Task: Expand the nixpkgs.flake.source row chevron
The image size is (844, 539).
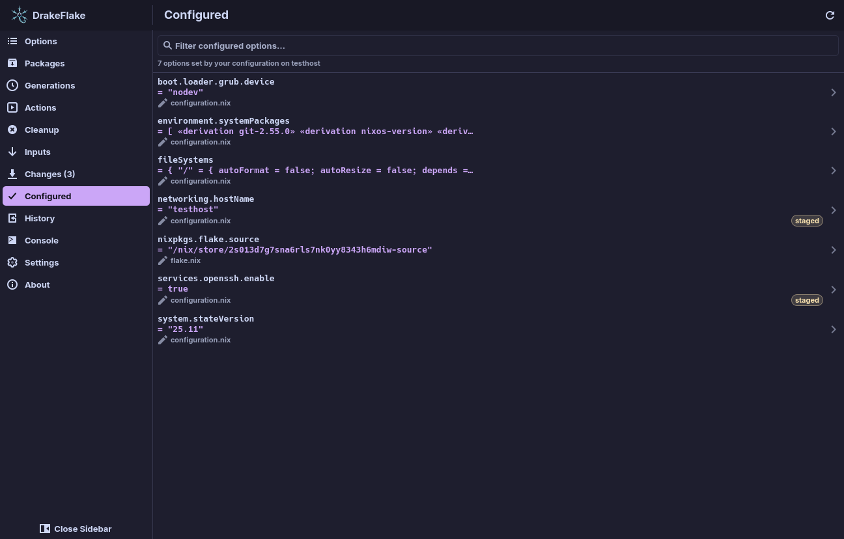Action: point(834,250)
